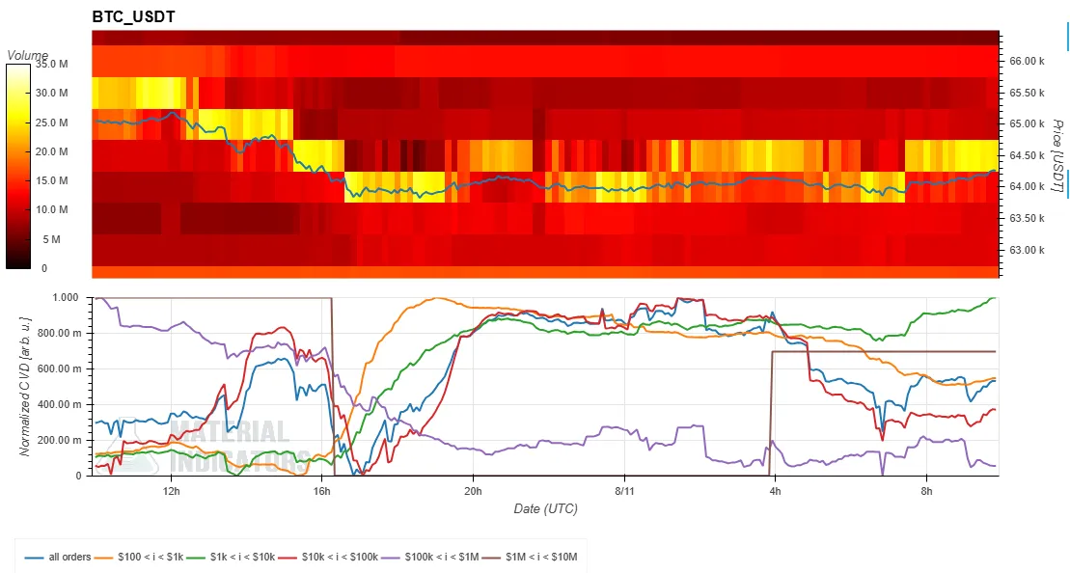The width and height of the screenshot is (1070, 573).
Task: Click the '30.0 M' colorbar label
Action: click(x=52, y=93)
